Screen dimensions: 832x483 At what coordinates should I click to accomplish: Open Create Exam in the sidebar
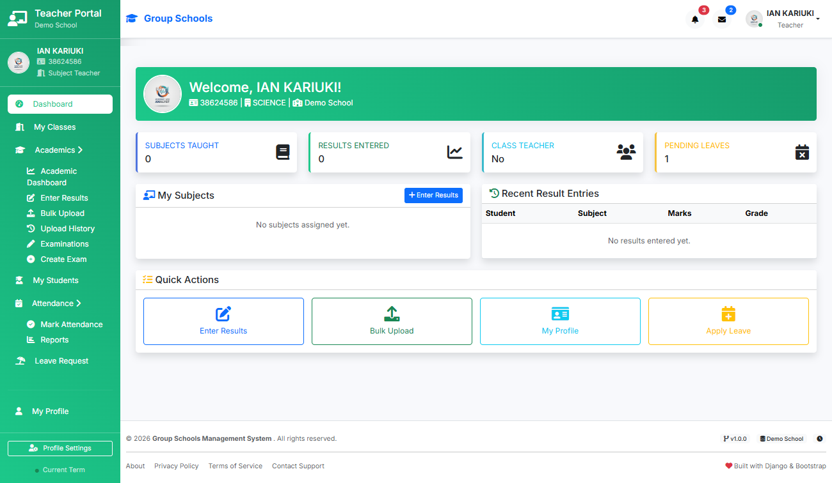tap(56, 259)
